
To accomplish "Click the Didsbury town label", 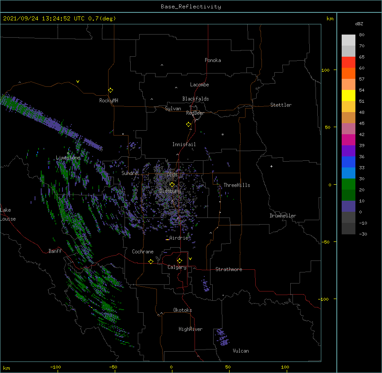I will coord(170,191).
